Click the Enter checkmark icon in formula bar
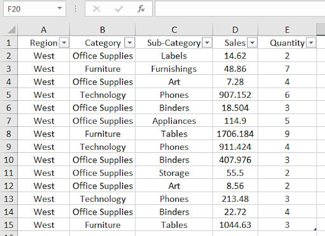The width and height of the screenshot is (325, 236). click(x=119, y=9)
